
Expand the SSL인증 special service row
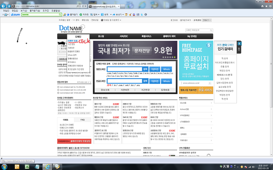196,103
